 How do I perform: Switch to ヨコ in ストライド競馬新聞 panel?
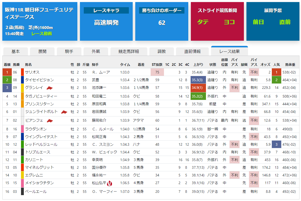pyautogui.click(x=229, y=22)
